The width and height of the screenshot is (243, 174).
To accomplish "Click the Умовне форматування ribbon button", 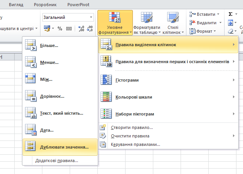I will pyautogui.click(x=115, y=23).
